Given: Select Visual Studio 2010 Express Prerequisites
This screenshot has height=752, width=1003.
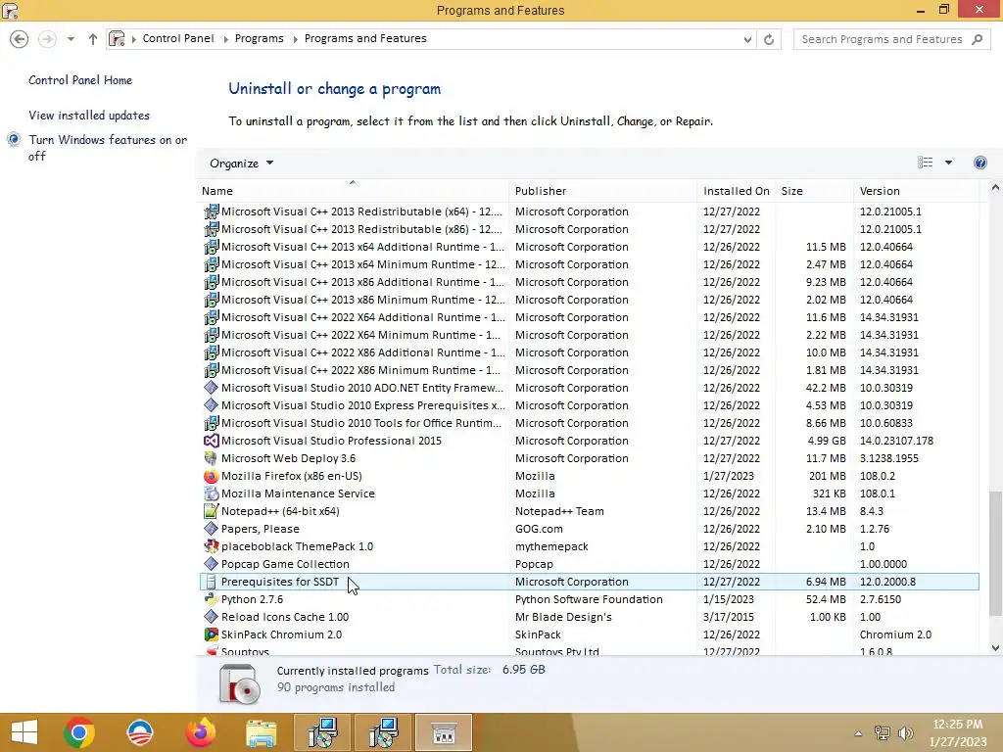Looking at the screenshot, I should click(589, 405).
